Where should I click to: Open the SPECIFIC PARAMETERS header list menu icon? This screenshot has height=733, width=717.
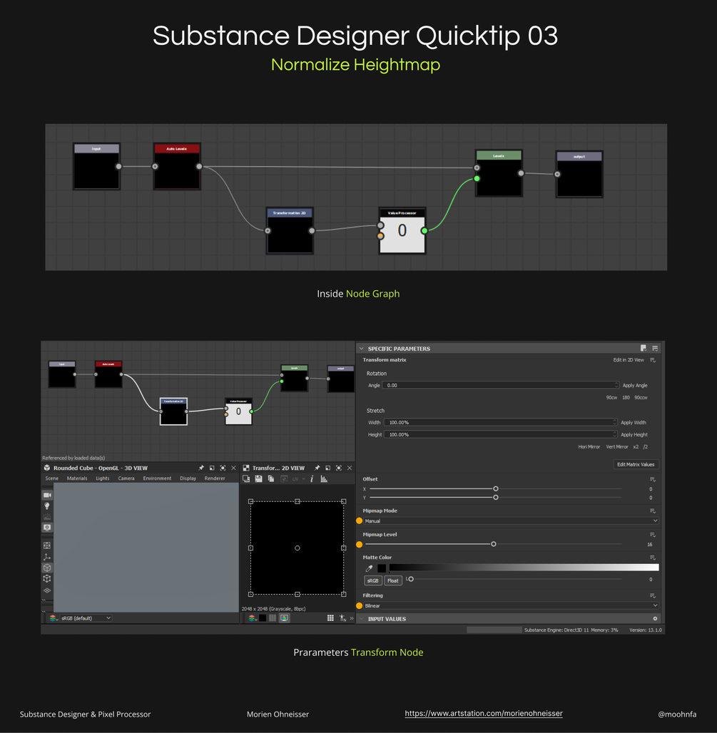point(655,348)
